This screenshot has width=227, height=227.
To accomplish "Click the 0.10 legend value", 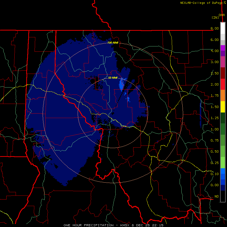I will click(215, 174).
